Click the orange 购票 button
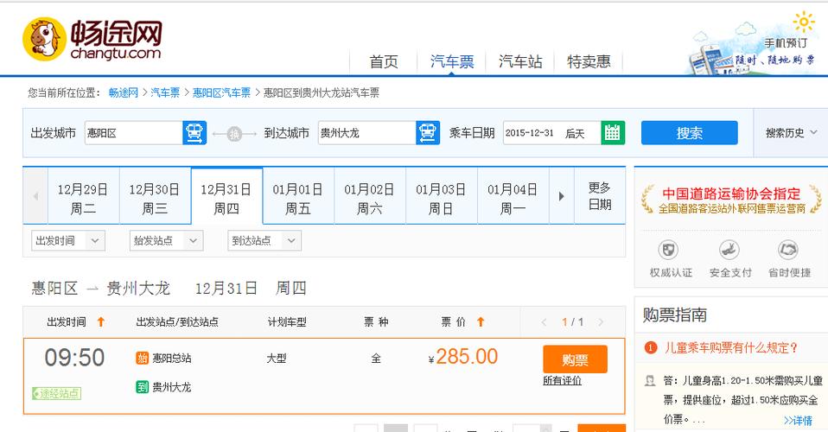Image resolution: width=828 pixels, height=432 pixels. (575, 359)
